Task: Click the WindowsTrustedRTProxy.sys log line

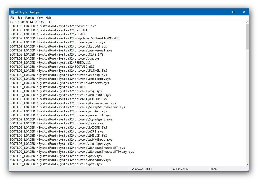Action: pyautogui.click(x=72, y=152)
